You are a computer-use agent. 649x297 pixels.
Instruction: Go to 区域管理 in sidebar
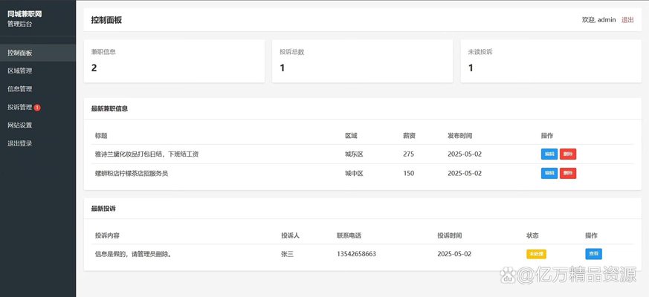tap(38, 71)
